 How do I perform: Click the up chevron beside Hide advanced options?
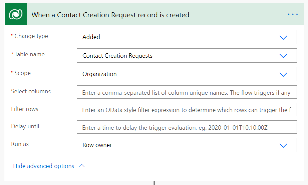(x=82, y=166)
